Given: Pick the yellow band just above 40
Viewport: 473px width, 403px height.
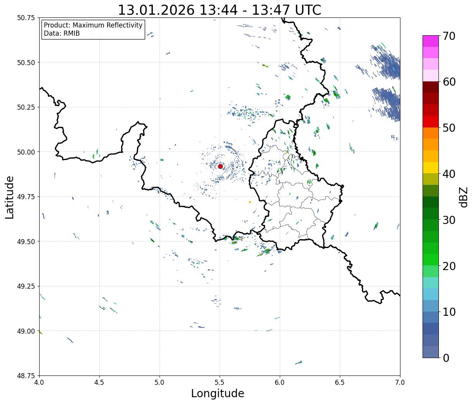Looking at the screenshot, I should pos(431,168).
